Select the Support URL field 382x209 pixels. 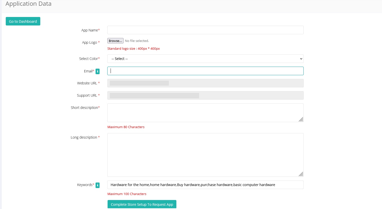tap(205, 95)
